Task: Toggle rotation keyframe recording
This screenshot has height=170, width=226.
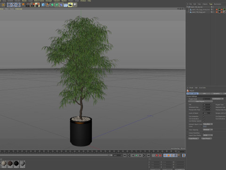Action: pos(172,155)
